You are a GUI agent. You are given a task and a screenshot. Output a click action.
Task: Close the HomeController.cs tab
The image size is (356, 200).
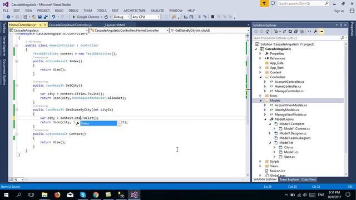click(45, 24)
